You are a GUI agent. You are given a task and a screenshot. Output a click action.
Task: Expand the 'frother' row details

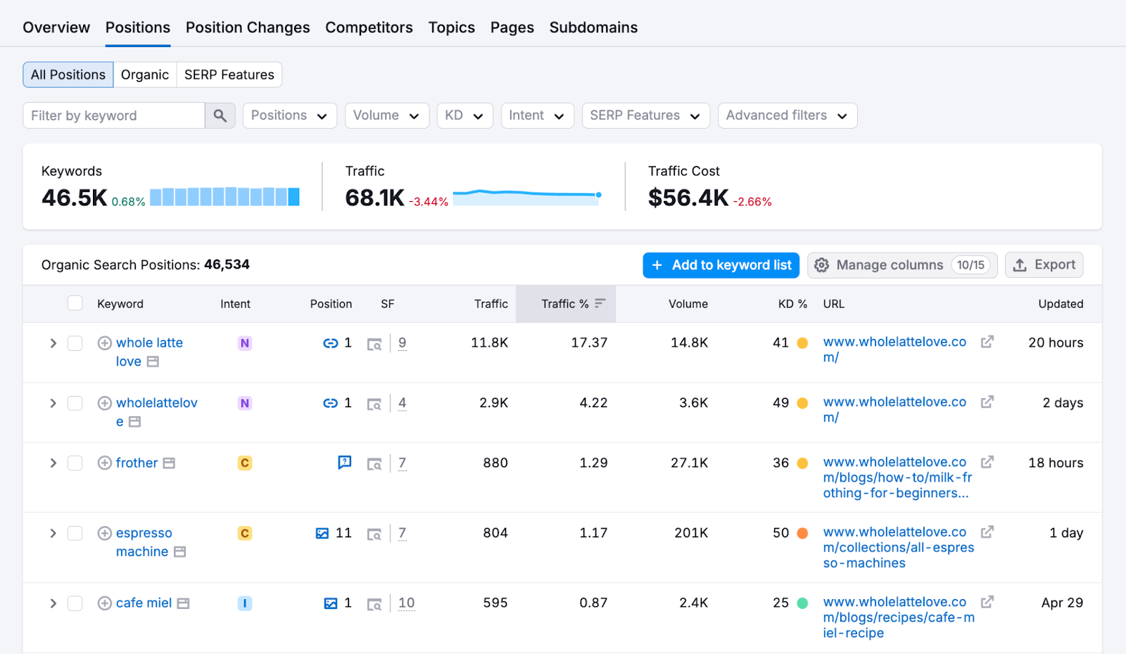(53, 463)
